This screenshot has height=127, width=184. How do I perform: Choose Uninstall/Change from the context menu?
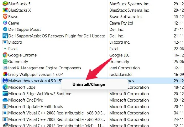(89, 84)
